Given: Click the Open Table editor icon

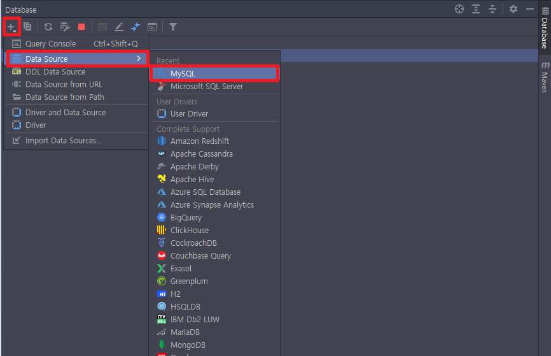Looking at the screenshot, I should (x=102, y=27).
